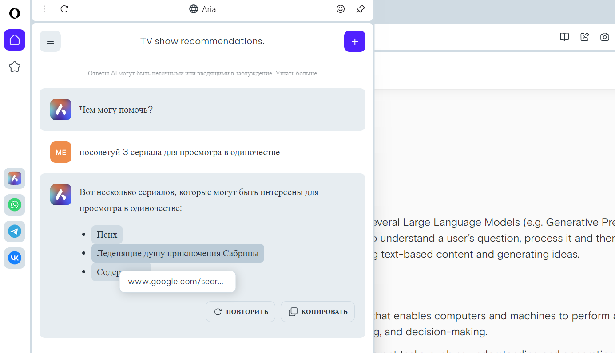Click the 'ME' user avatar

(x=61, y=152)
